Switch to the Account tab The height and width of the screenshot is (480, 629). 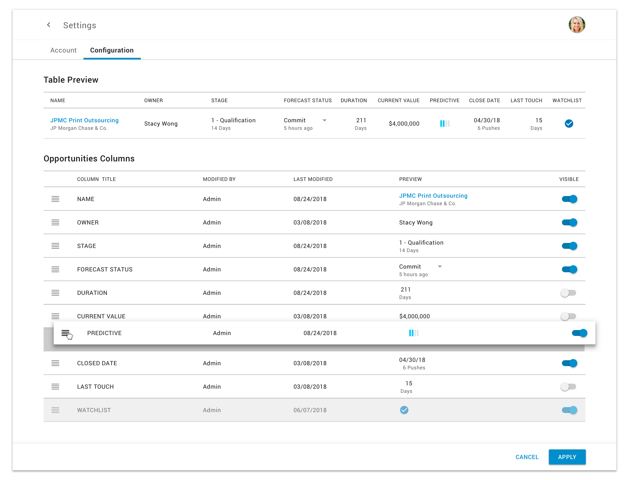pos(63,50)
